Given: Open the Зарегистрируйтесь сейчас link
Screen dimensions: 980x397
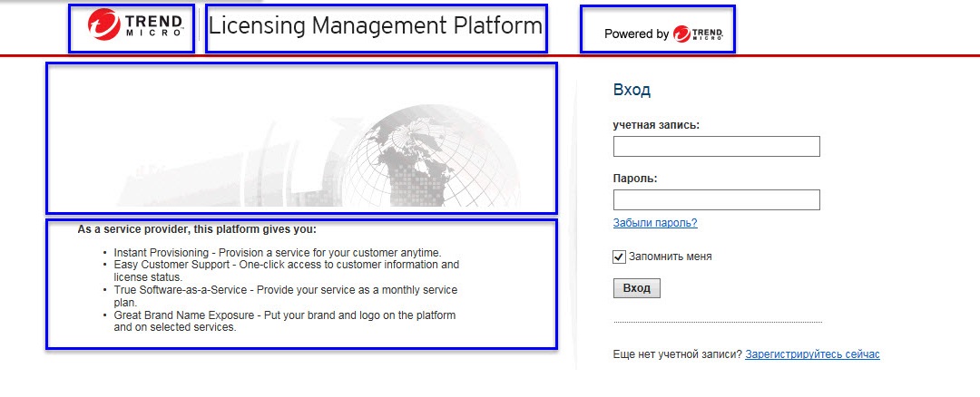Looking at the screenshot, I should [812, 354].
